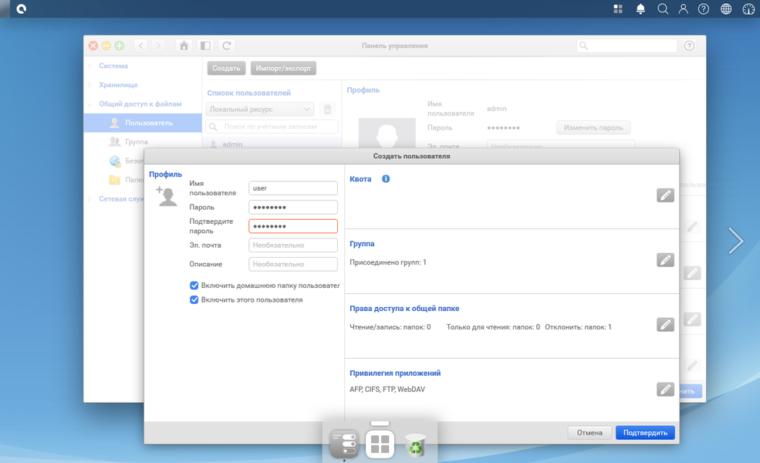Screen dimensions: 760x463
Task: Open Control Panel from dock
Action: click(344, 444)
